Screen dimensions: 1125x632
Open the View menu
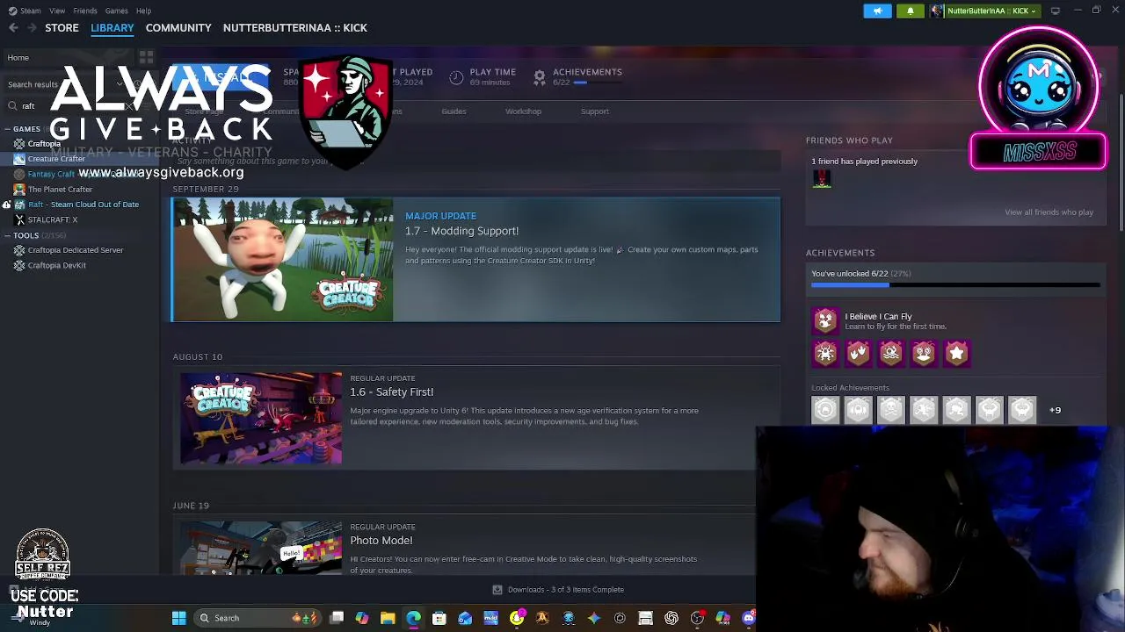click(57, 11)
